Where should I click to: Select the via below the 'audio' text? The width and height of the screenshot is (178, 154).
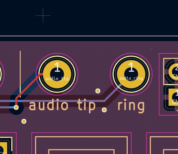(x=24, y=121)
